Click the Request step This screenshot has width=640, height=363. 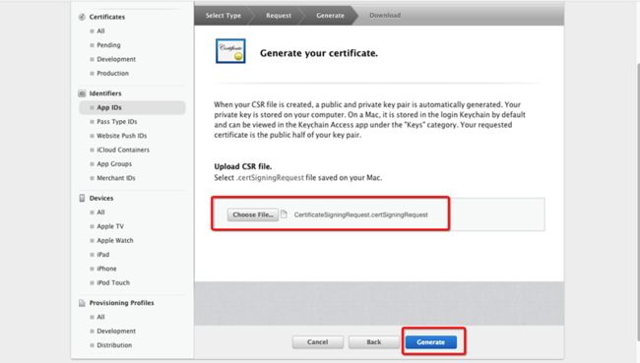click(x=279, y=16)
